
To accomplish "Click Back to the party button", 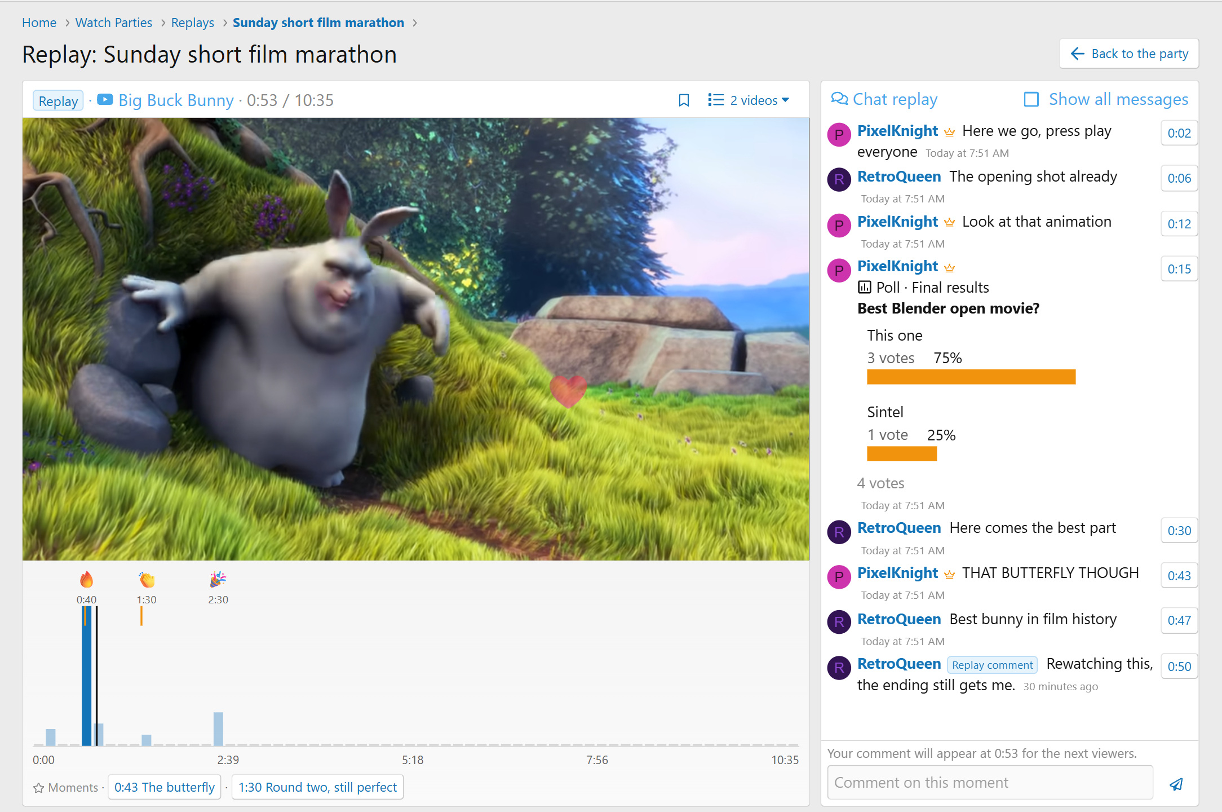I will tap(1129, 54).
